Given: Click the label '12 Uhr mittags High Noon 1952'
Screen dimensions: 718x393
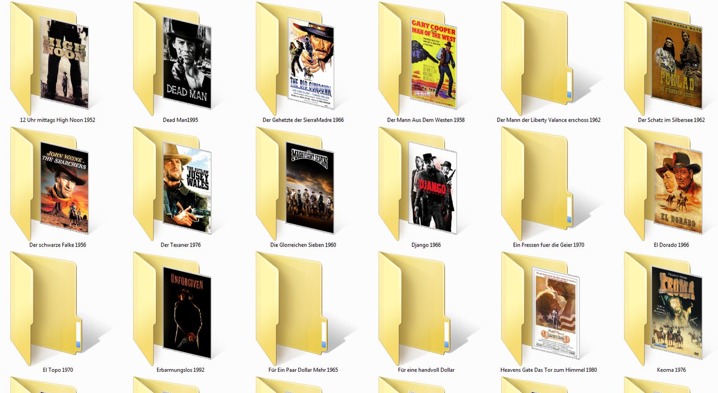Looking at the screenshot, I should tap(58, 120).
